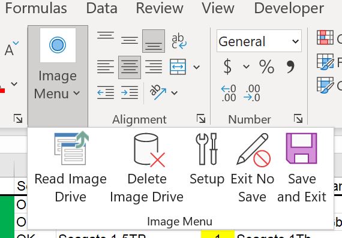Collapse the Image Menu ribbon button

[58, 76]
